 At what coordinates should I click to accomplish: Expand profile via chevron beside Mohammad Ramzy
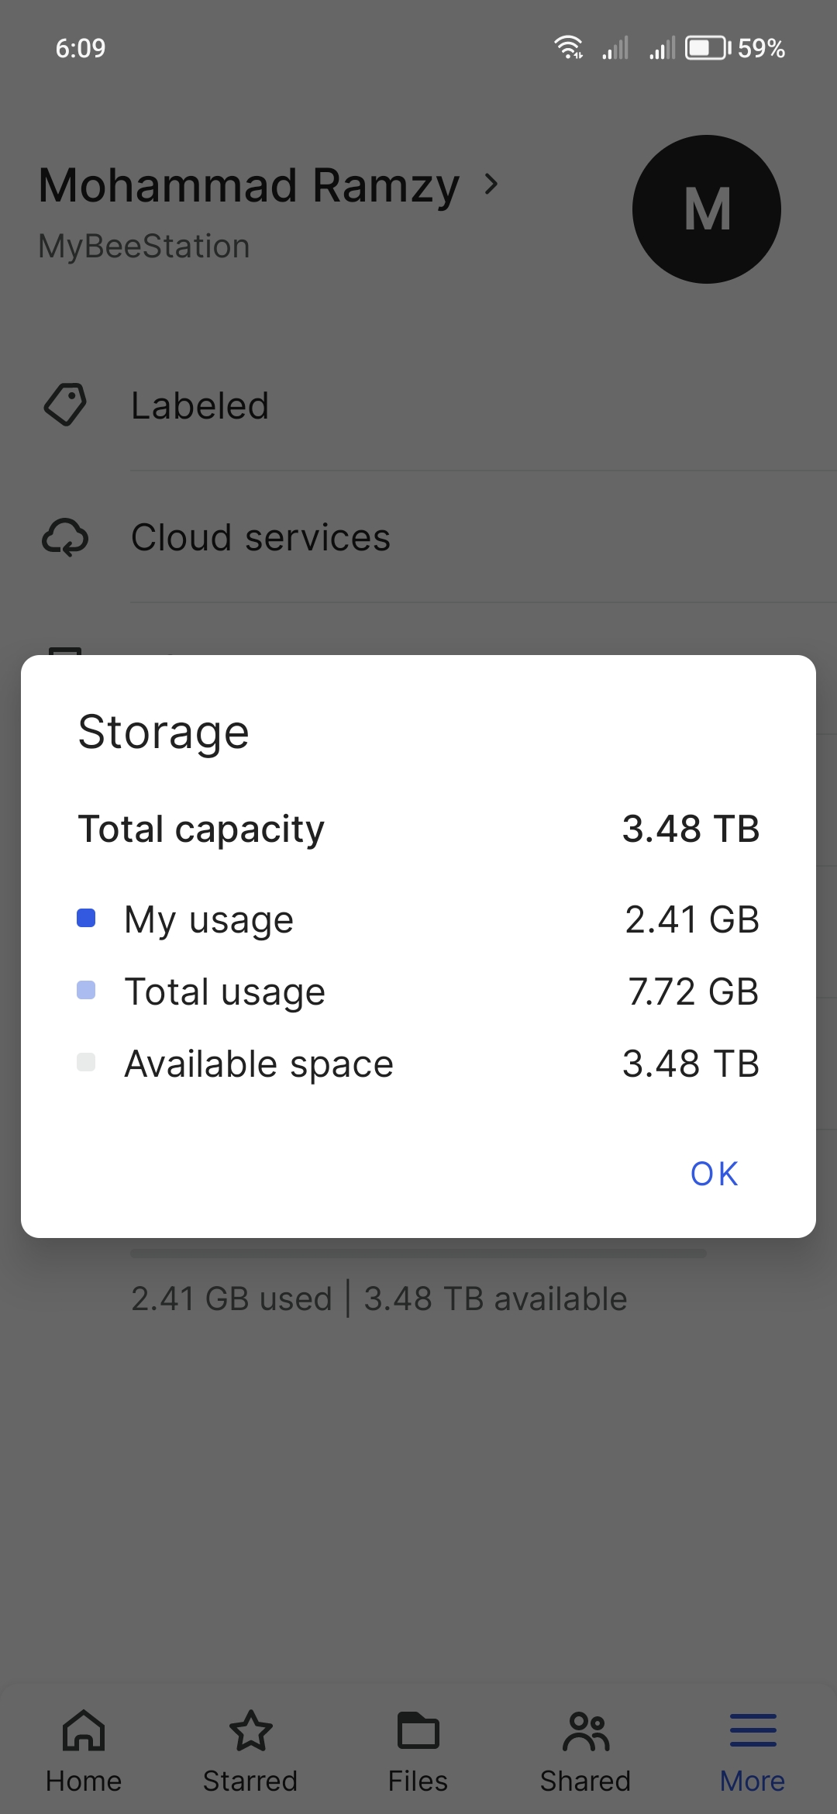click(x=491, y=185)
